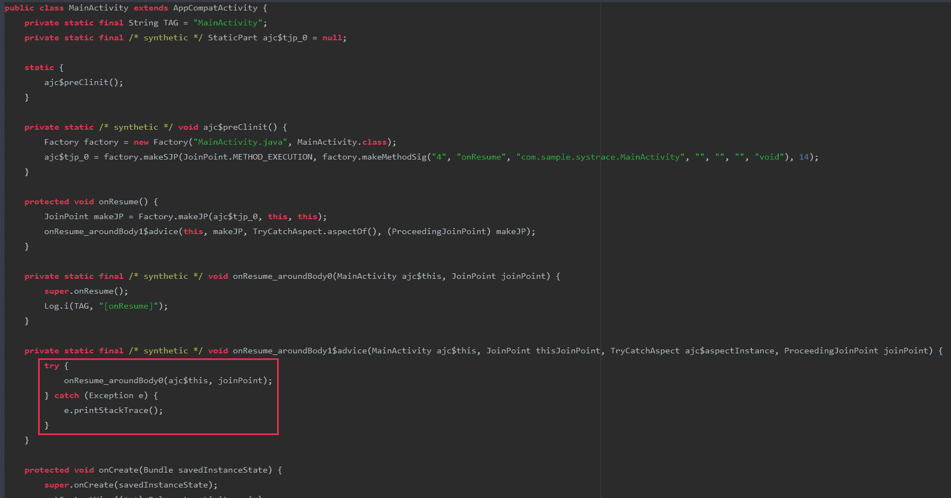Click 'onResume_aroundBody0' in its method declaration
This screenshot has width=951, height=498.
[283, 276]
